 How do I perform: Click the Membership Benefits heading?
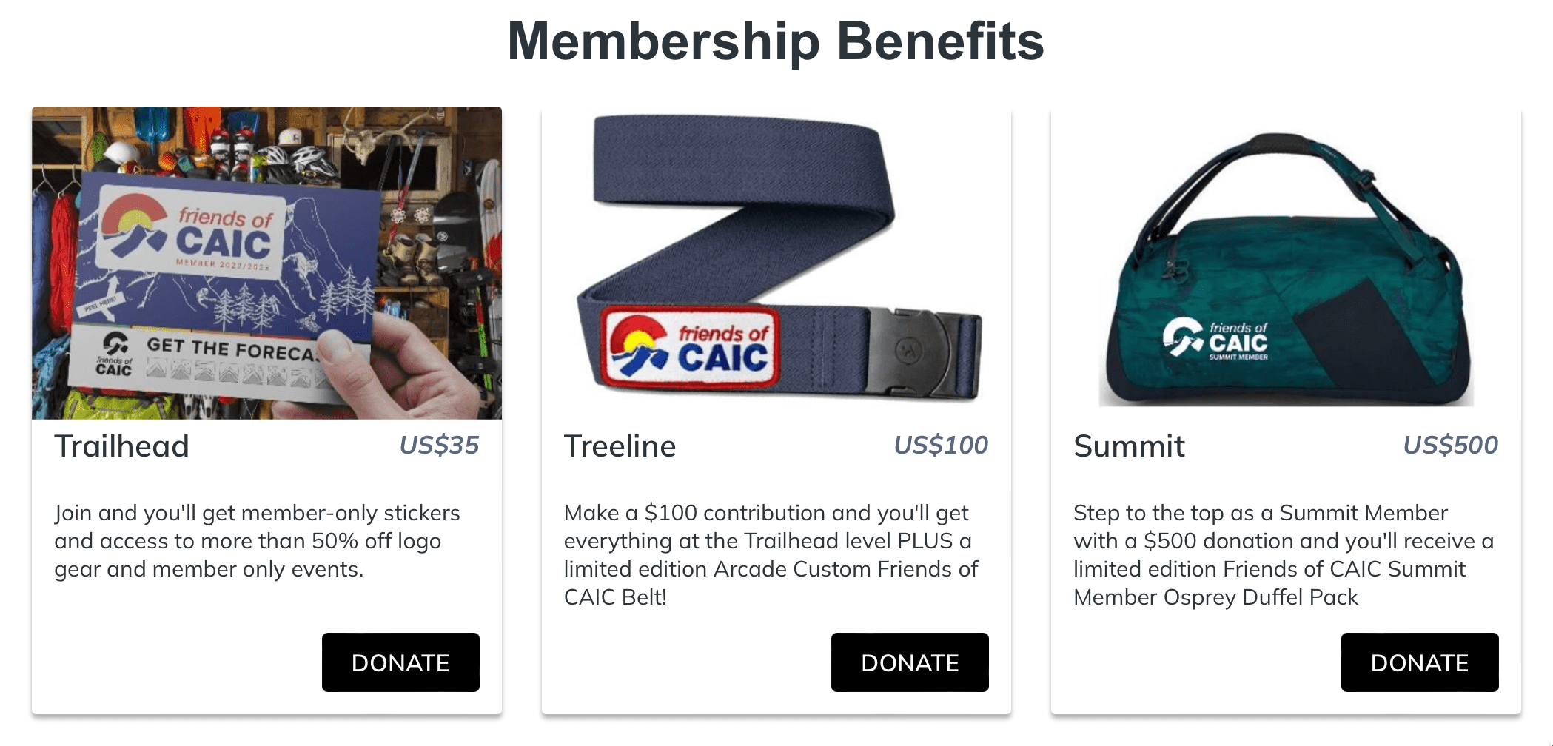776,41
